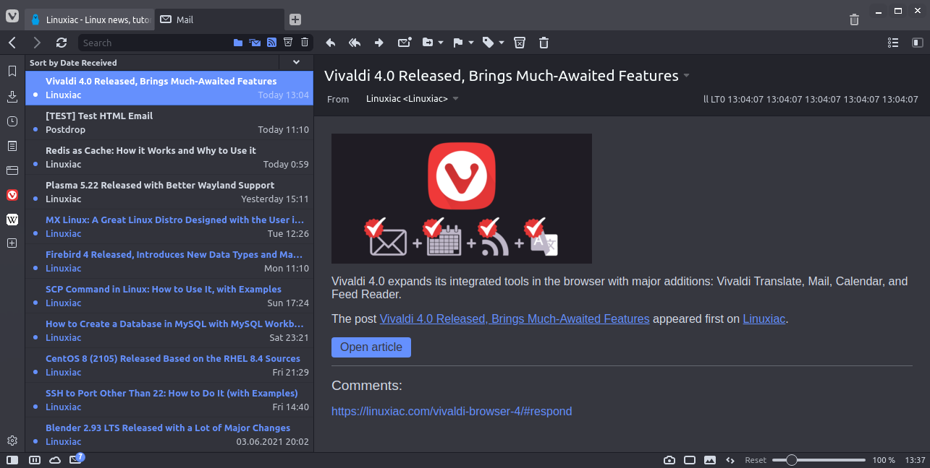Image resolution: width=930 pixels, height=468 pixels.
Task: Toggle unread dot on Postdrop test email
Action: click(x=35, y=130)
